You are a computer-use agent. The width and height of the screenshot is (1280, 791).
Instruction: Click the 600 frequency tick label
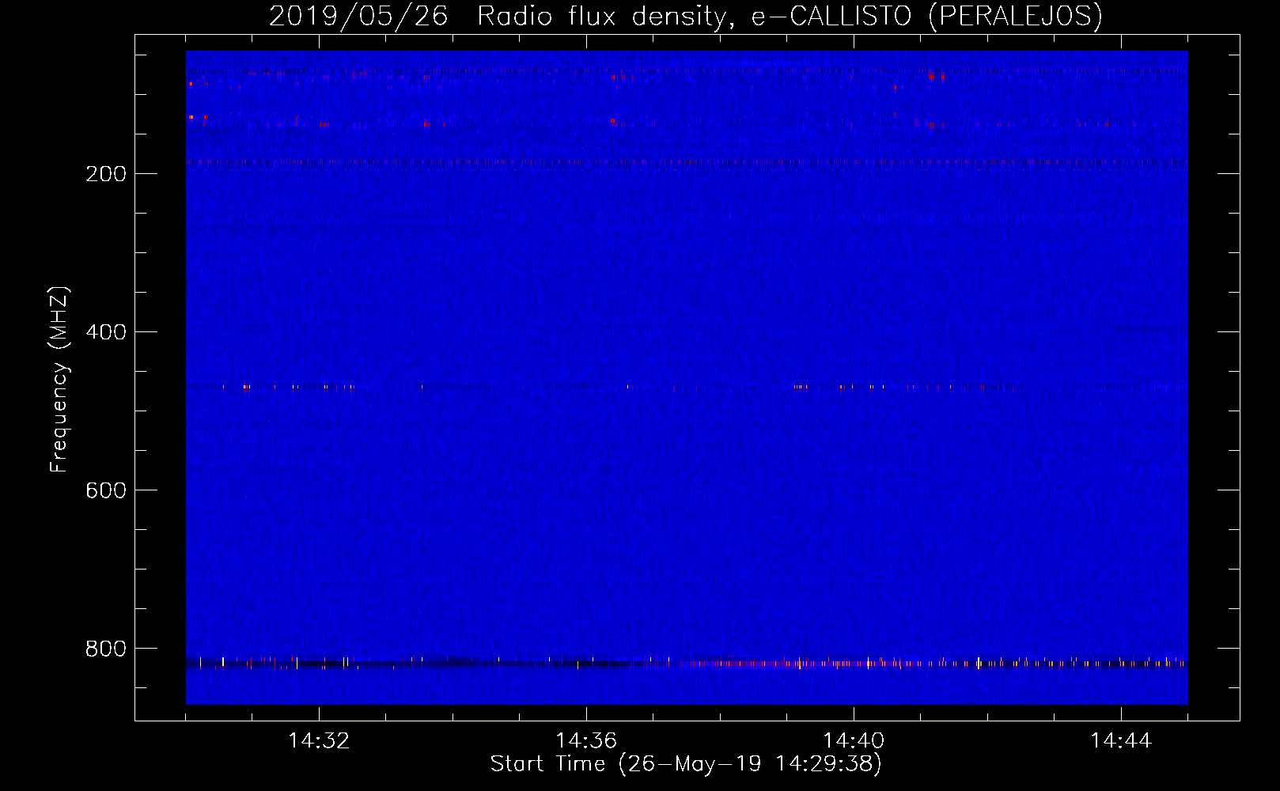[x=106, y=490]
